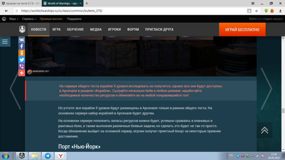Reload the current page
The width and height of the screenshot is (285, 160).
point(17,11)
